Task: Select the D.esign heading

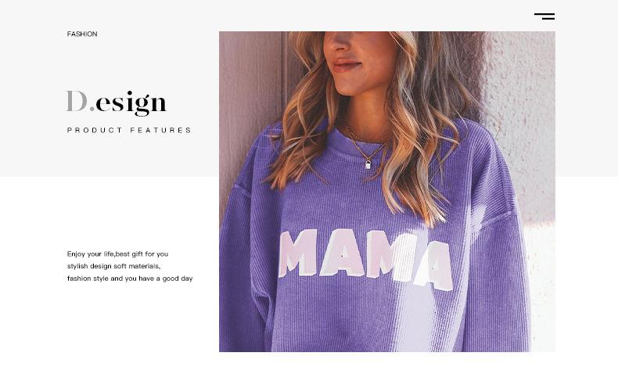Action: (x=117, y=103)
